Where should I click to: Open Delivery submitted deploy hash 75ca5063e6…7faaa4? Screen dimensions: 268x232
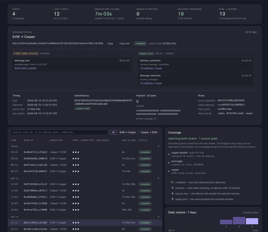click(151, 68)
